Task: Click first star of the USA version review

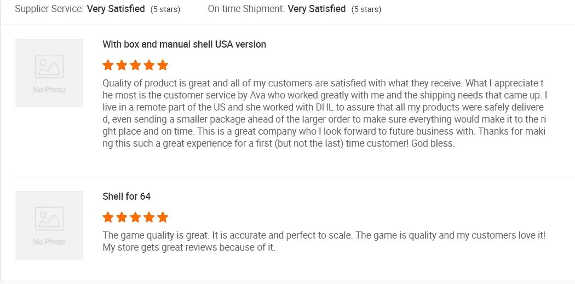Action: [x=108, y=66]
